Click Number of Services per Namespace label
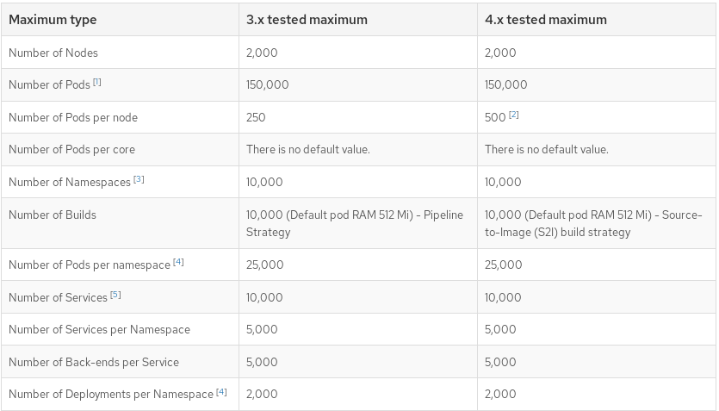This screenshot has width=719, height=411. click(x=100, y=330)
